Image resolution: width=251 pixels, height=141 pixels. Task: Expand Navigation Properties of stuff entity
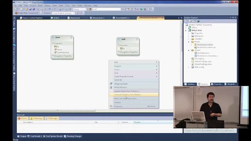click(x=118, y=52)
